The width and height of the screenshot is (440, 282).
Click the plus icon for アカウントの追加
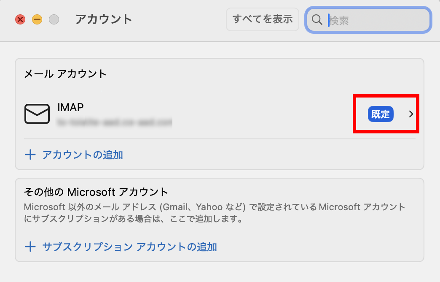[30, 155]
